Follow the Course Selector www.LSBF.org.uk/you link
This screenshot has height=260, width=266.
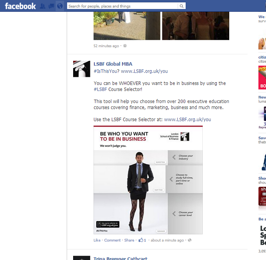tap(187, 120)
